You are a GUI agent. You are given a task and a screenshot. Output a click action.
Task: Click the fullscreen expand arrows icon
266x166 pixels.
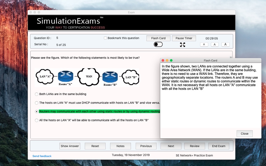click(x=183, y=45)
